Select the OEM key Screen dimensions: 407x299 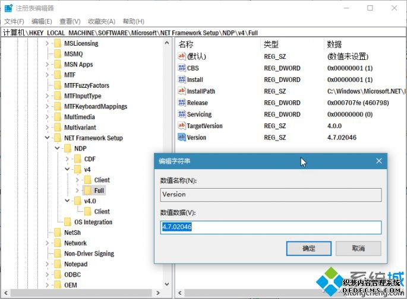click(70, 285)
